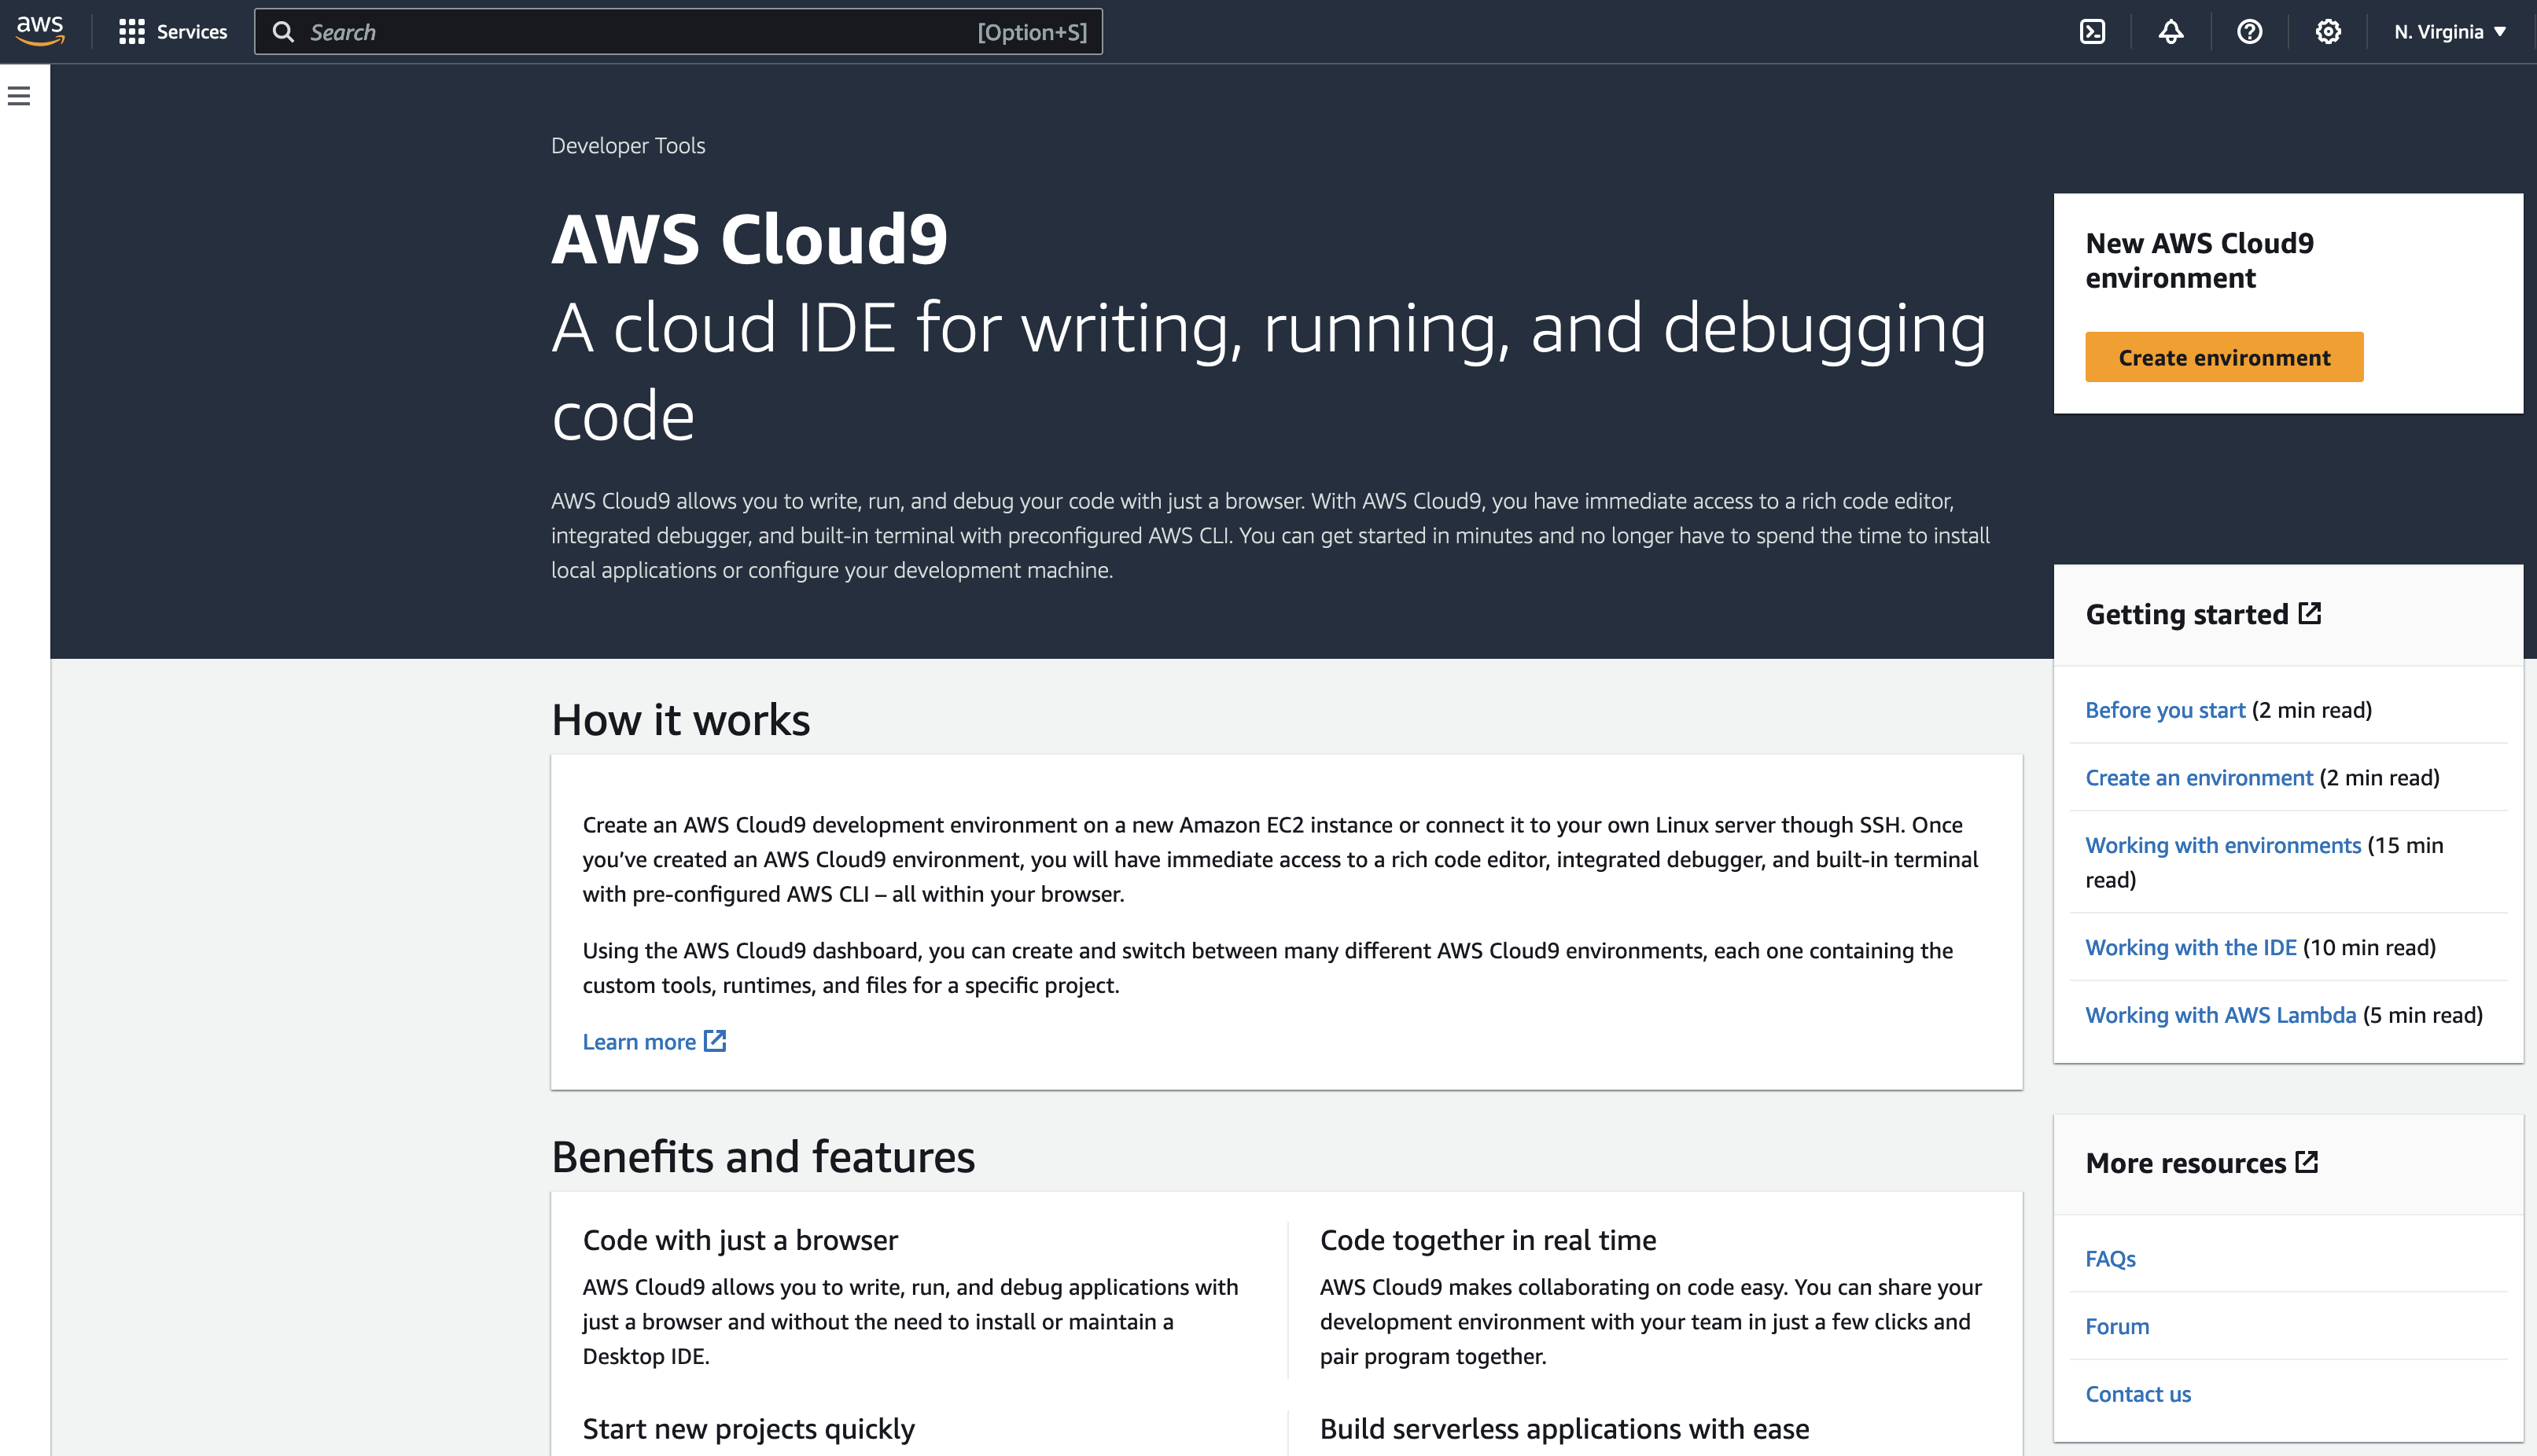This screenshot has height=1456, width=2537.
Task: Open the FAQs link
Action: [x=2110, y=1259]
